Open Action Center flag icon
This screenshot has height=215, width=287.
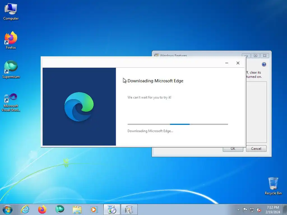pyautogui.click(x=245, y=210)
